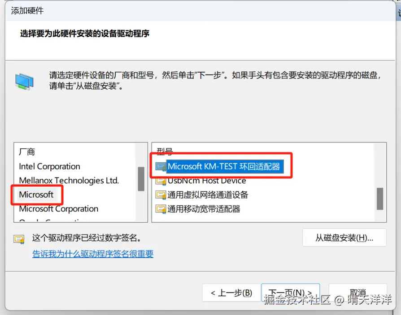Click the Microsoft KM-TEST adapter driver icon

(x=161, y=167)
